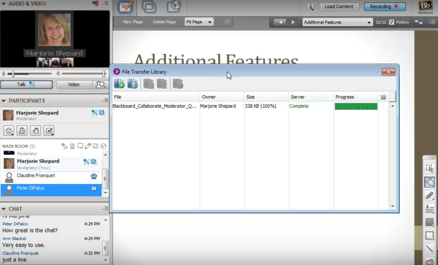This screenshot has height=265, width=438.
Task: Toggle the Follow checkbox
Action: coord(391,22)
